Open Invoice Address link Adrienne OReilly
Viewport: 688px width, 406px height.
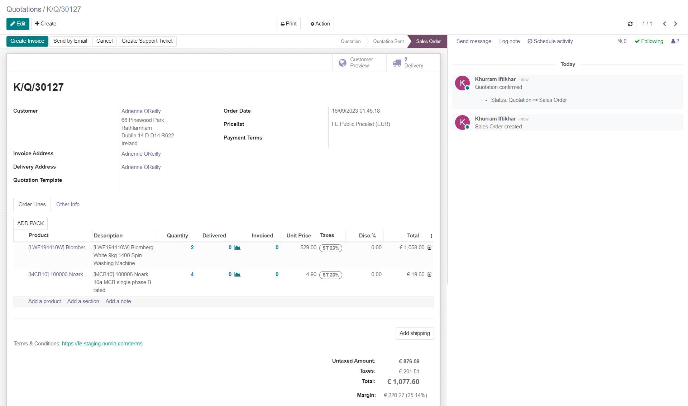click(141, 154)
